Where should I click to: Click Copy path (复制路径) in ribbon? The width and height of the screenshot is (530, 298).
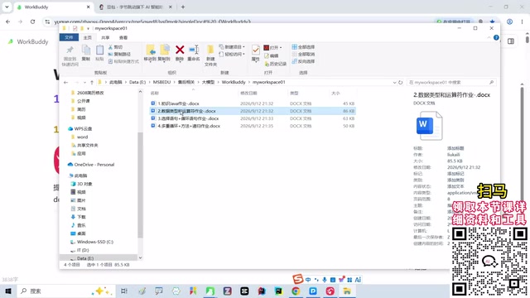(119, 54)
